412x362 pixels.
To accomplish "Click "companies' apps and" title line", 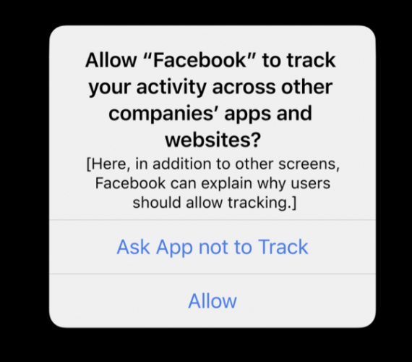I will [210, 114].
